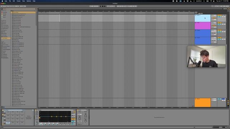Click the EQ Eight top-left Freq knob
The image size is (230, 129).
click(x=37, y=113)
